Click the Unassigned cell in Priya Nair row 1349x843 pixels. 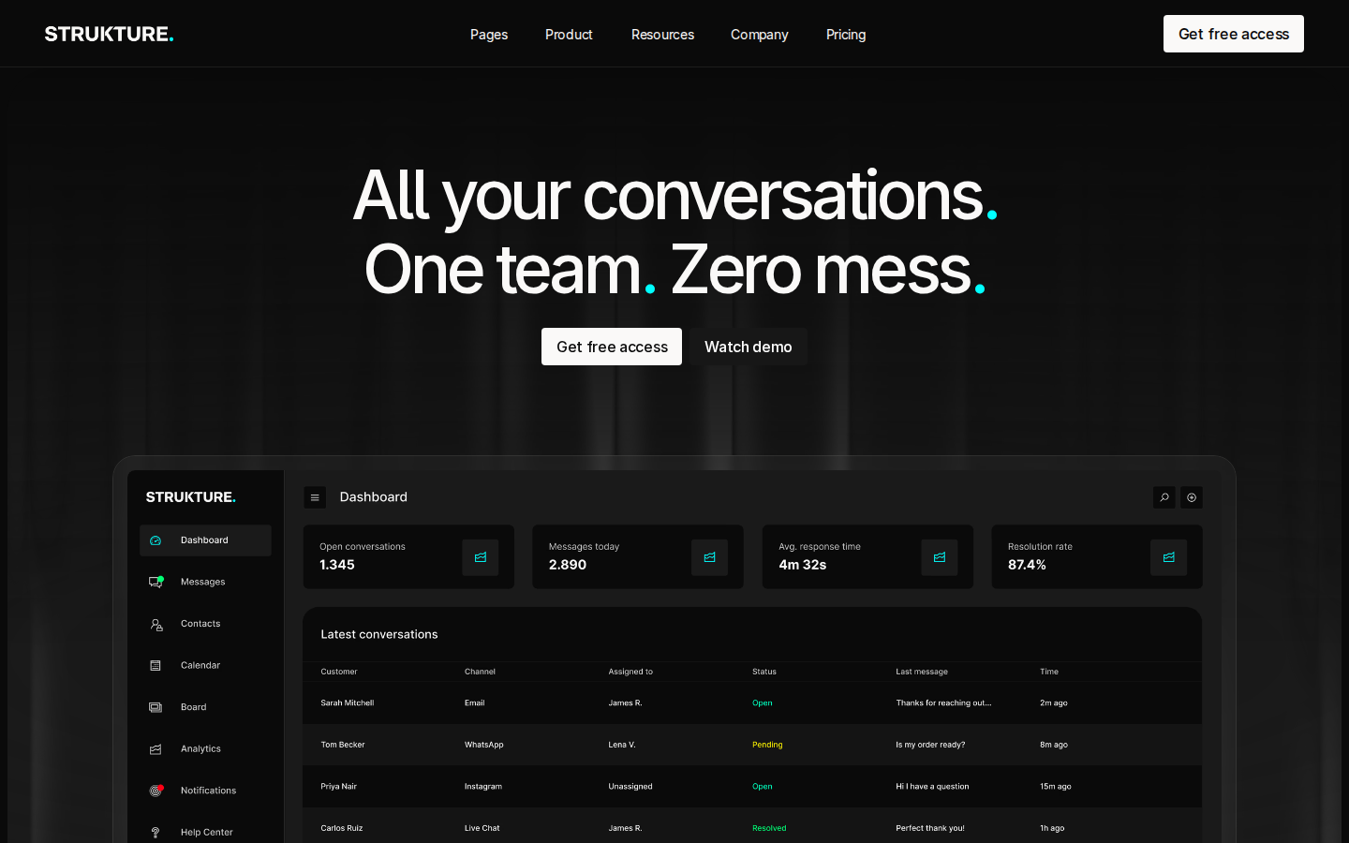click(630, 787)
